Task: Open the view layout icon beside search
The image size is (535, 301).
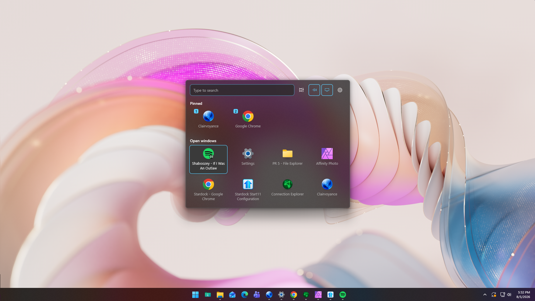Action: (x=301, y=90)
